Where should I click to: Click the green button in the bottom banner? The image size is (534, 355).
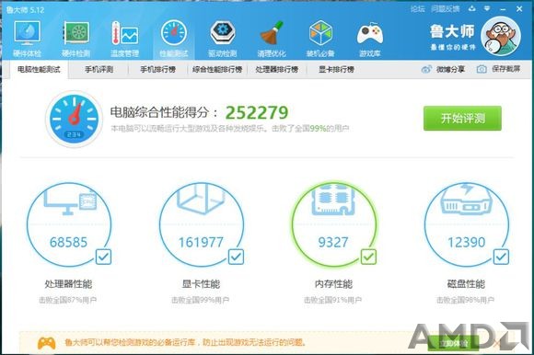point(453,343)
